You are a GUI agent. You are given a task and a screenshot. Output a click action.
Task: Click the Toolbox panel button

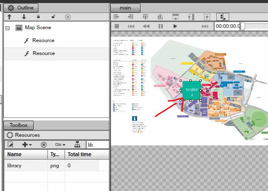click(x=19, y=125)
